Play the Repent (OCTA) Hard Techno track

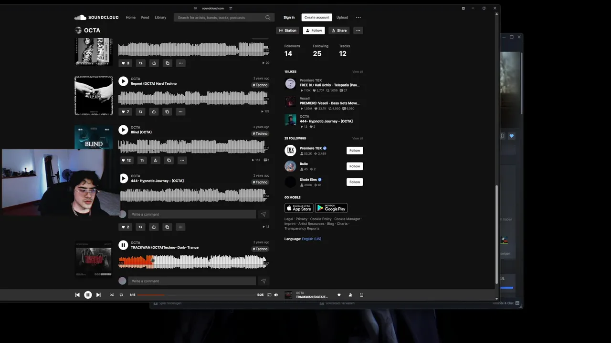click(123, 81)
